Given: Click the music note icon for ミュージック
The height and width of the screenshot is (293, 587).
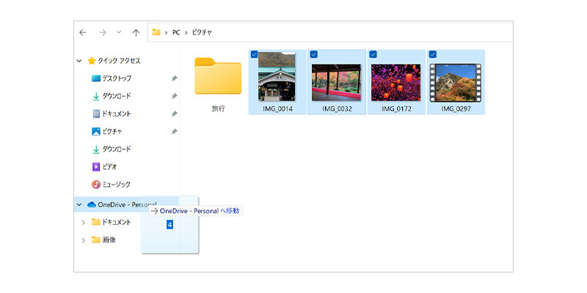Looking at the screenshot, I should (x=96, y=185).
